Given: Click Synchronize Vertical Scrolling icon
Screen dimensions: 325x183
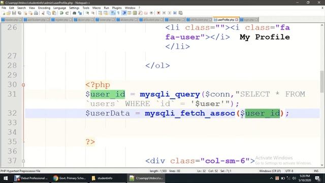Looking at the screenshot, I should point(100,13).
